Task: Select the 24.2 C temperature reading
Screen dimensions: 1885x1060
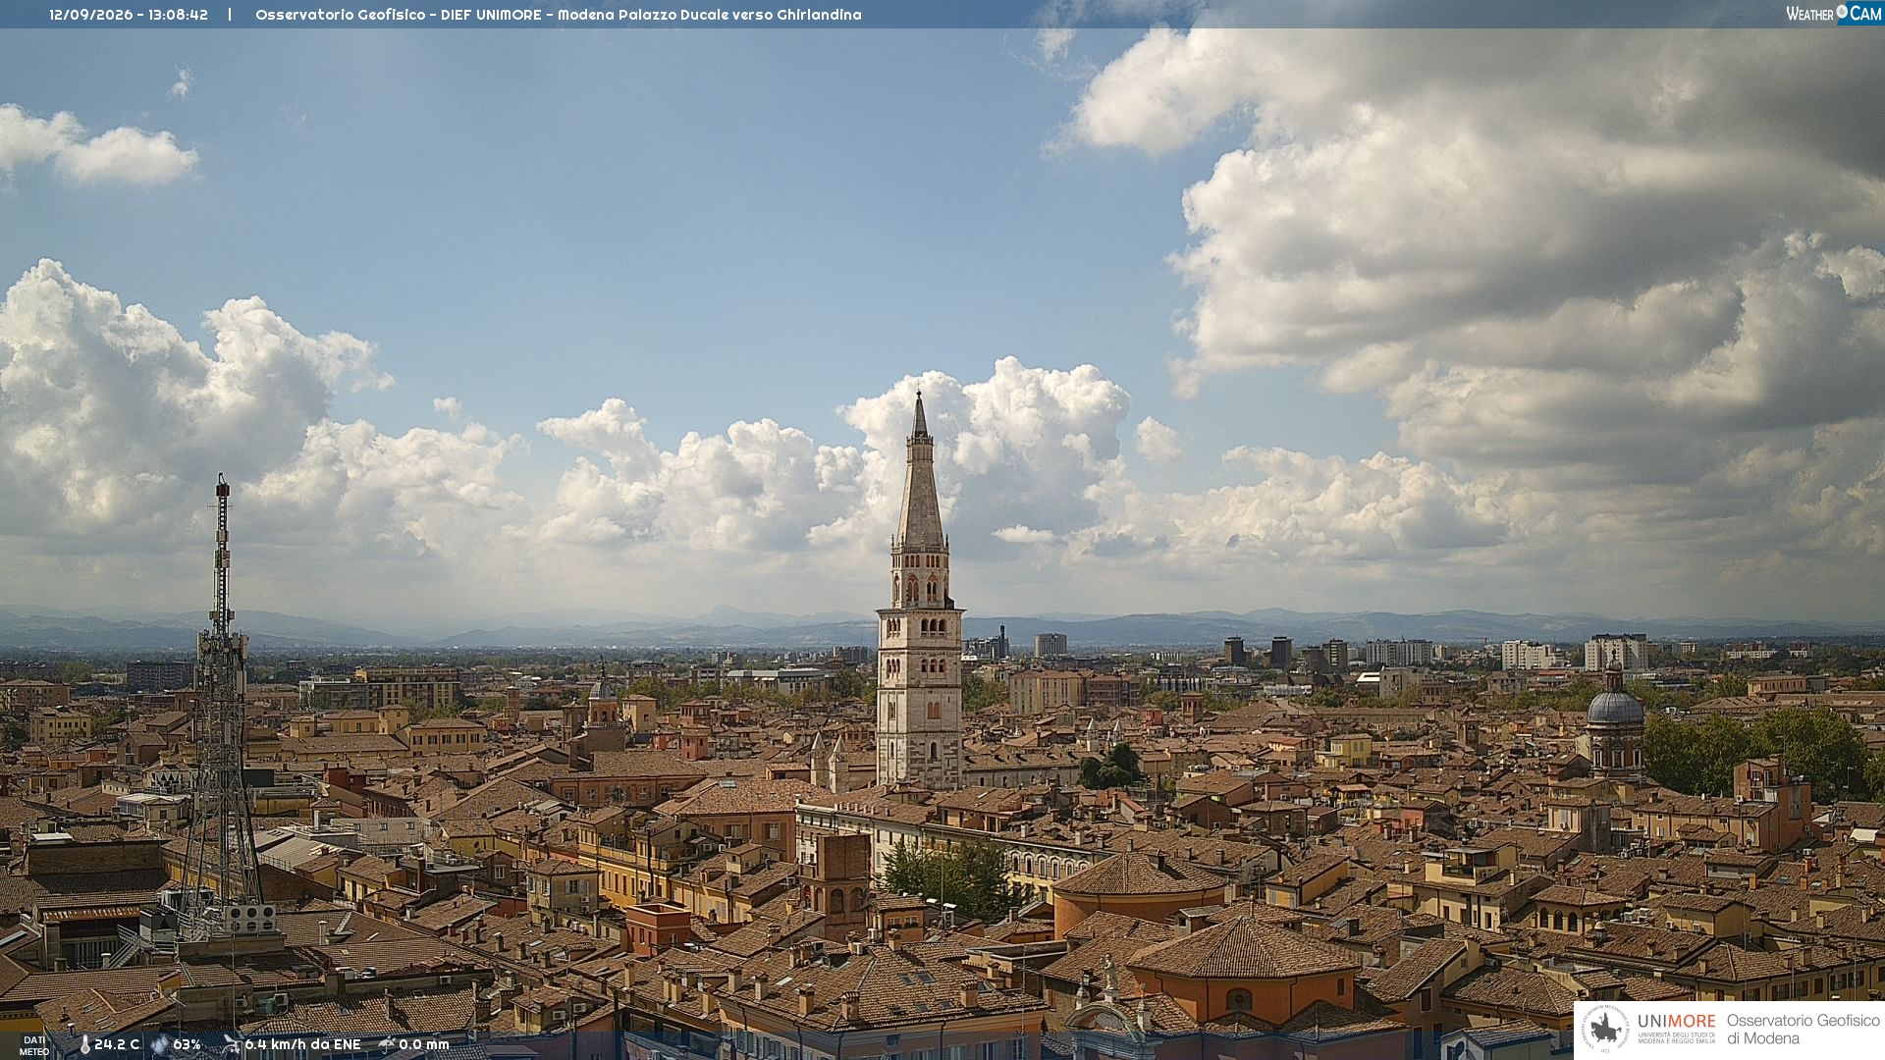Action: [117, 1045]
